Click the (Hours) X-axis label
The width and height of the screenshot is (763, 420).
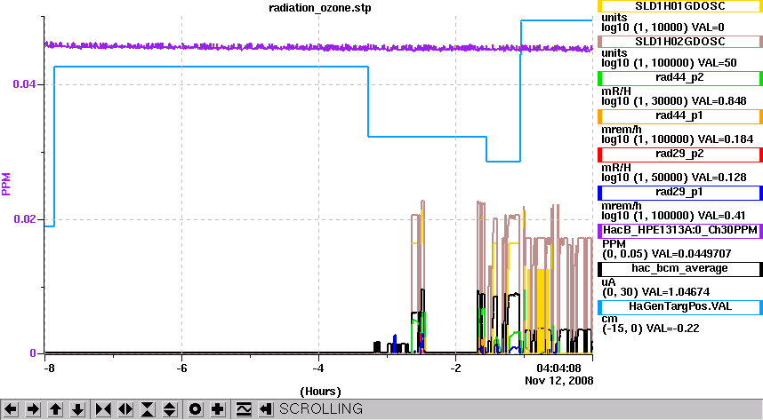pyautogui.click(x=320, y=392)
